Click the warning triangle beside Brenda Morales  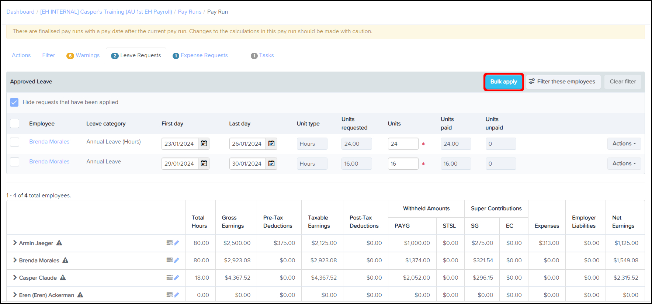click(x=65, y=260)
